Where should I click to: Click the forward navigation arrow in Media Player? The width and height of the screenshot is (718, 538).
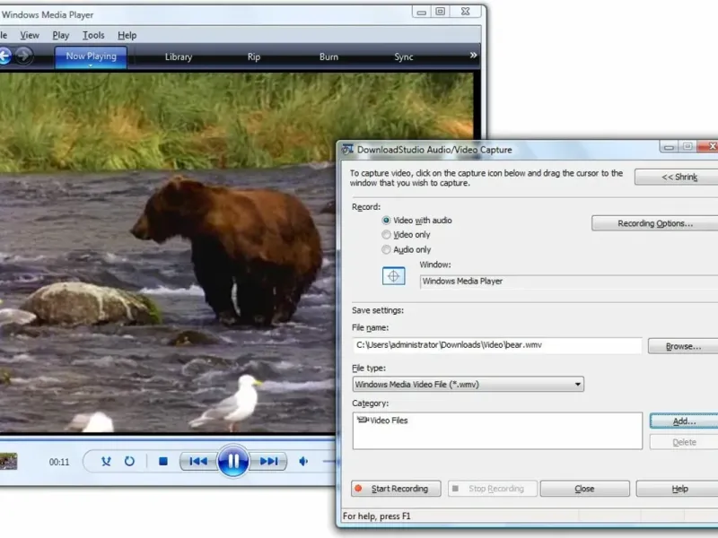pos(23,56)
